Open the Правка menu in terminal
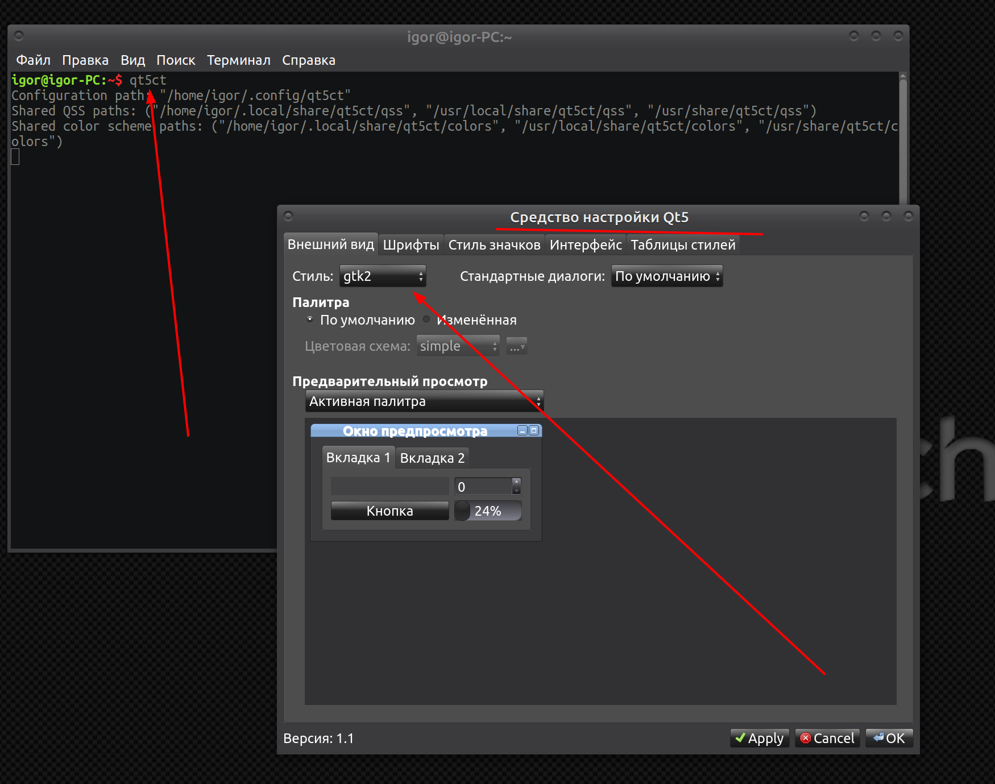This screenshot has height=784, width=995. (x=85, y=60)
